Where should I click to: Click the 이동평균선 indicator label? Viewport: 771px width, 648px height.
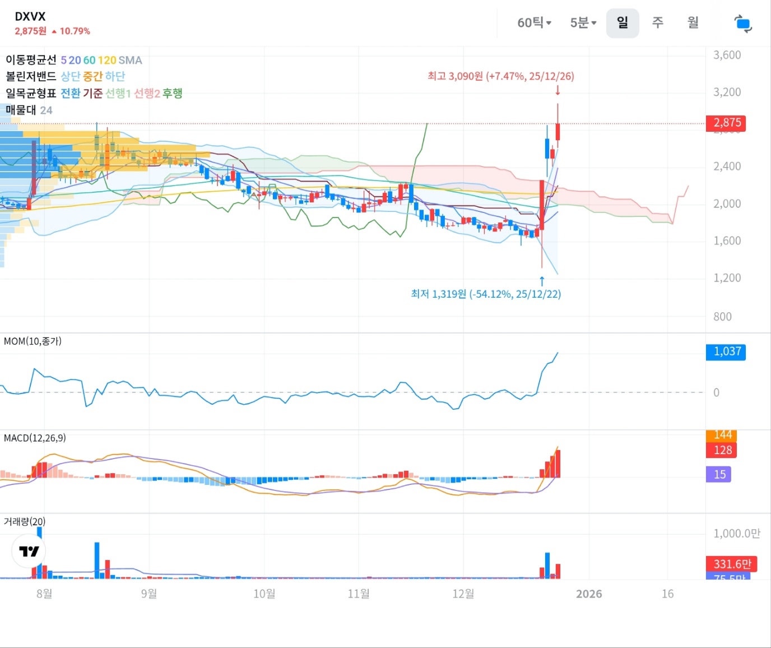[x=31, y=60]
